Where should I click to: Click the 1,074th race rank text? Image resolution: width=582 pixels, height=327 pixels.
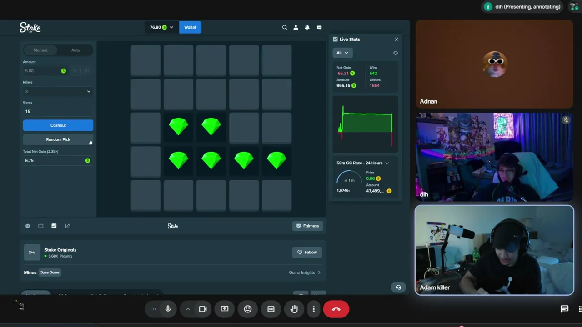click(343, 191)
